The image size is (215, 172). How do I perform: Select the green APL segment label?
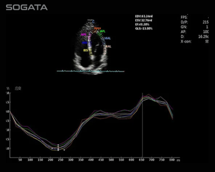pyautogui.click(x=102, y=31)
